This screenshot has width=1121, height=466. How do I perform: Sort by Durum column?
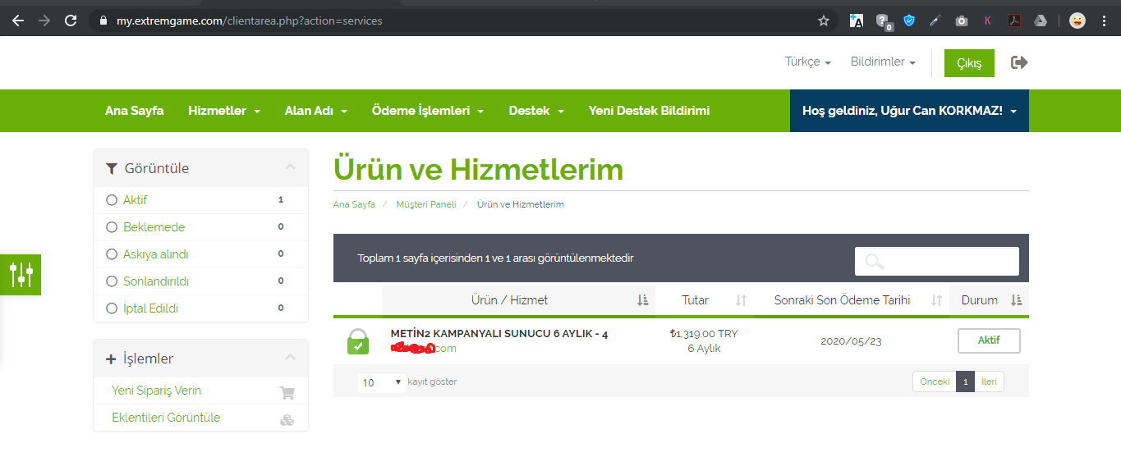coord(989,300)
